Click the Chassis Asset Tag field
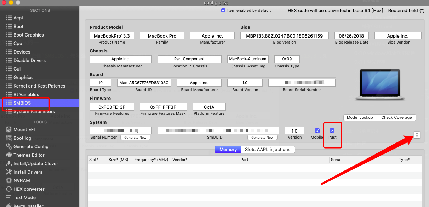The image size is (429, 207). (x=248, y=59)
